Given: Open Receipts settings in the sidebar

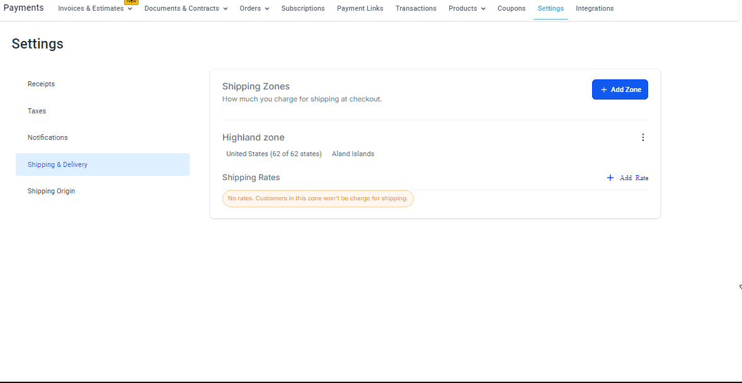Looking at the screenshot, I should (41, 84).
